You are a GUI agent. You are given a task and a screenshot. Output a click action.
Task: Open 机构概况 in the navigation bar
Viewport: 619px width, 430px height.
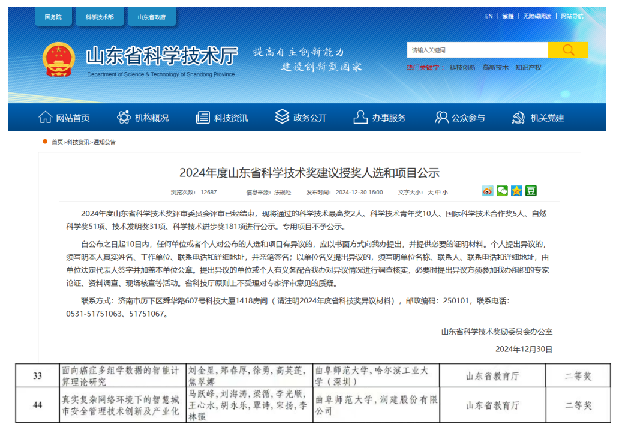pyautogui.click(x=143, y=118)
